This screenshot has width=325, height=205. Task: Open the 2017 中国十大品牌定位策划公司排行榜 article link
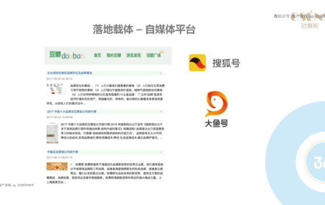tap(71, 112)
